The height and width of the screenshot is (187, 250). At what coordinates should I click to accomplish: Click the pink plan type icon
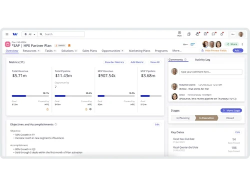pos(7,44)
